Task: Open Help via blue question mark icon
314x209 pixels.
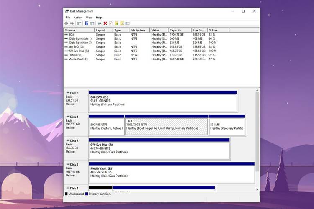Action: (x=87, y=23)
